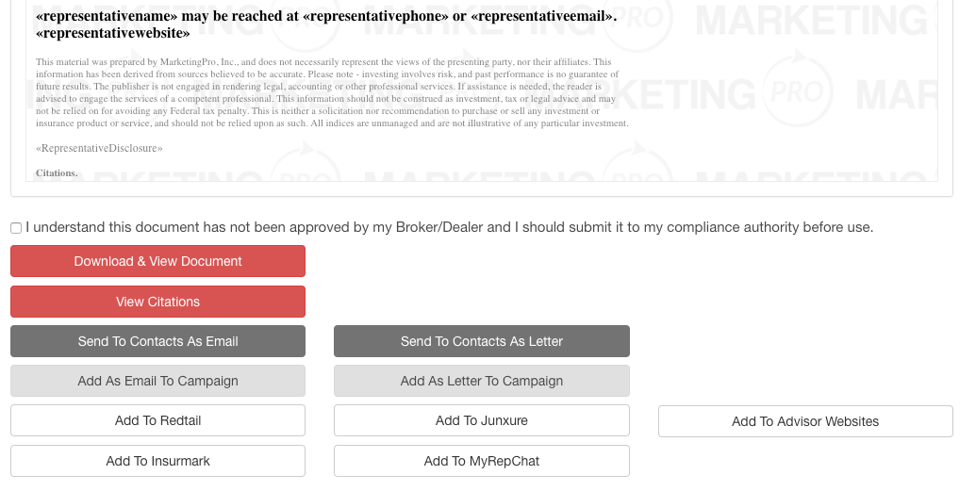Screen dimensions: 976x491
Task: Add the document to Insurmark
Action: tap(157, 461)
